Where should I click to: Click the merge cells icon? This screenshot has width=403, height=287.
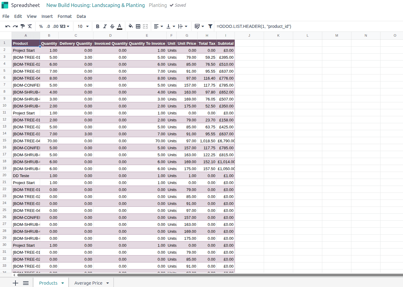[x=145, y=26]
